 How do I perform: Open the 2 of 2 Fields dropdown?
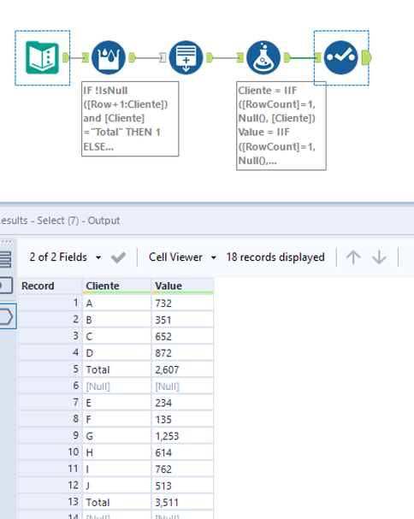(65, 257)
